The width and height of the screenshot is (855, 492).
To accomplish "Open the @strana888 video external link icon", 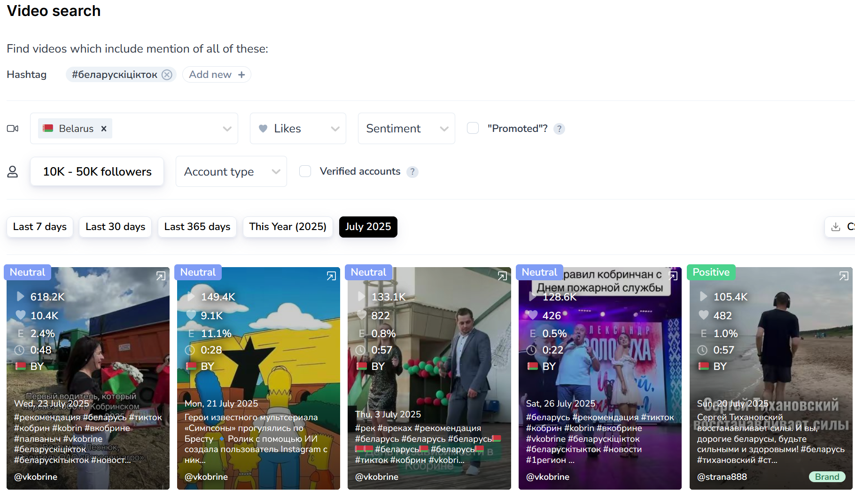I will [844, 276].
